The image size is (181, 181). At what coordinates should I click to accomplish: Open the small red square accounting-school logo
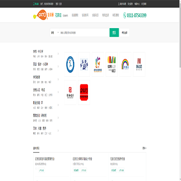pos(70,93)
